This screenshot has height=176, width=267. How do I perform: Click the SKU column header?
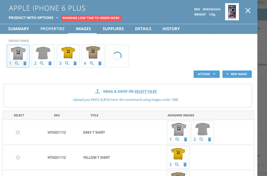(57, 115)
